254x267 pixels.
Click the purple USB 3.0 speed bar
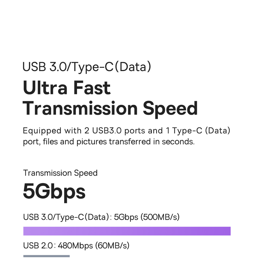click(127, 231)
